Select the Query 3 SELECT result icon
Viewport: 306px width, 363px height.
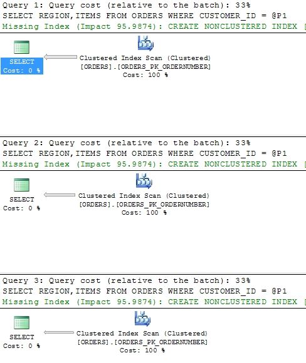[21, 322]
